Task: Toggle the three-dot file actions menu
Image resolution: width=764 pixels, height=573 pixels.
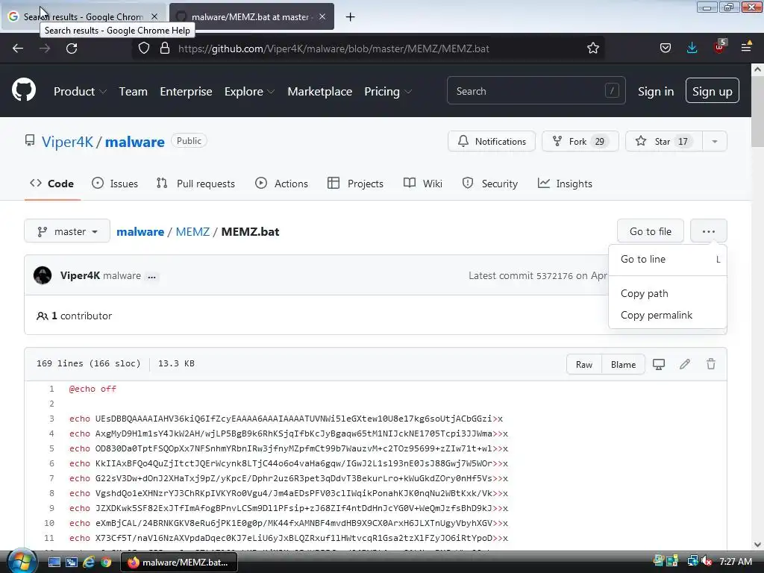Action: pos(709,231)
